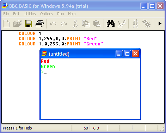
Task: Click the resize grip in status bar corner
Action: click(x=162, y=129)
